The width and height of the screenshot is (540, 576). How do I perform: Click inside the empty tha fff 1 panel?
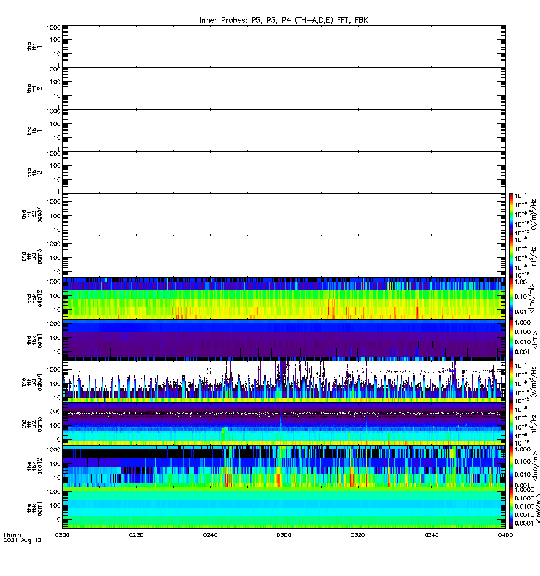click(x=284, y=46)
